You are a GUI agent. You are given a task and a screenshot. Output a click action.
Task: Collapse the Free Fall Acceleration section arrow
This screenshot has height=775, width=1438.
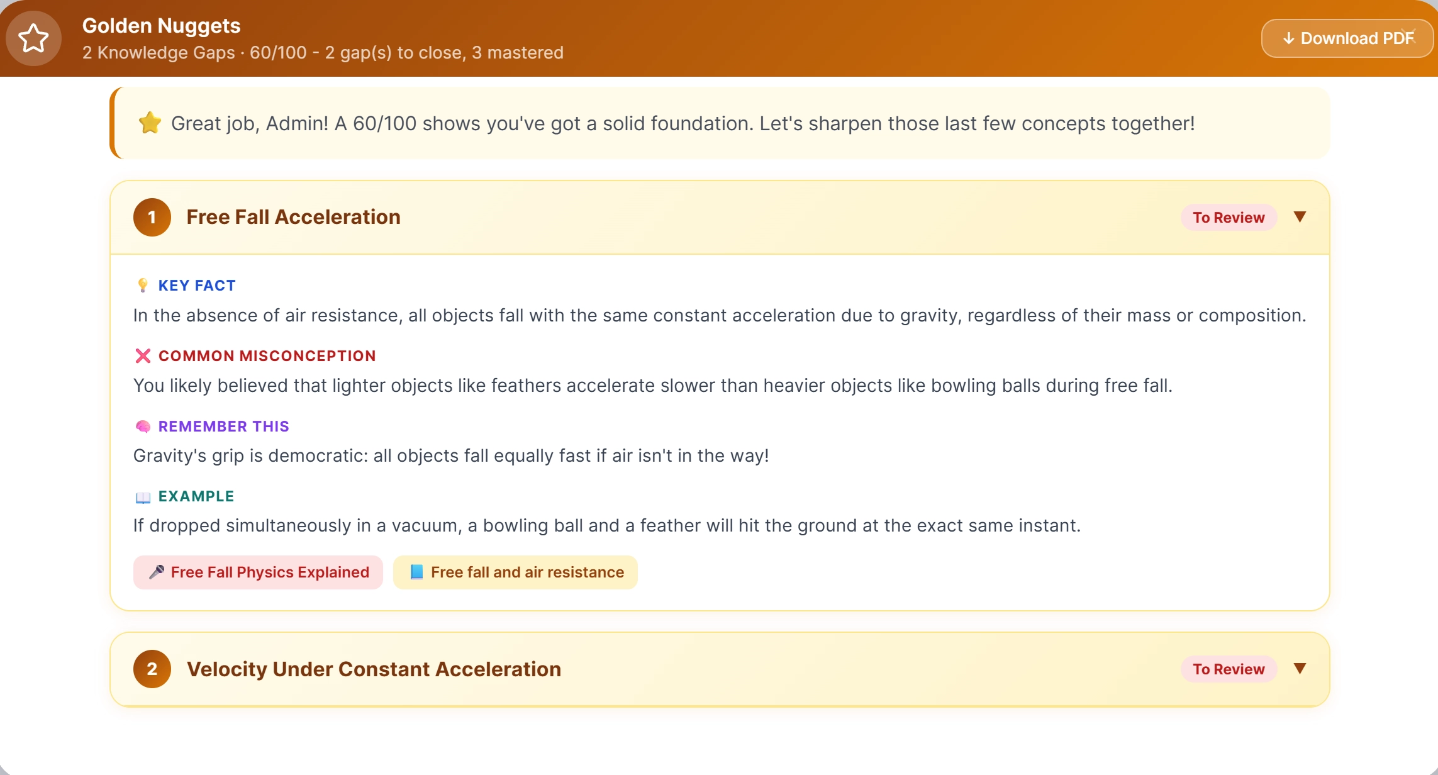point(1300,217)
